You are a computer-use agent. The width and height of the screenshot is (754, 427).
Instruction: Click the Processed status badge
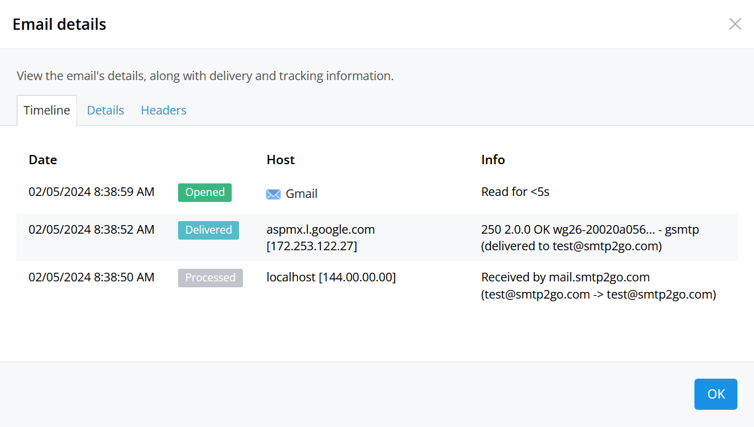tap(210, 277)
